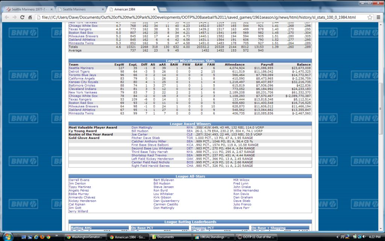
Task: Open Willie Hernandez All-Star link
Action: point(246,190)
